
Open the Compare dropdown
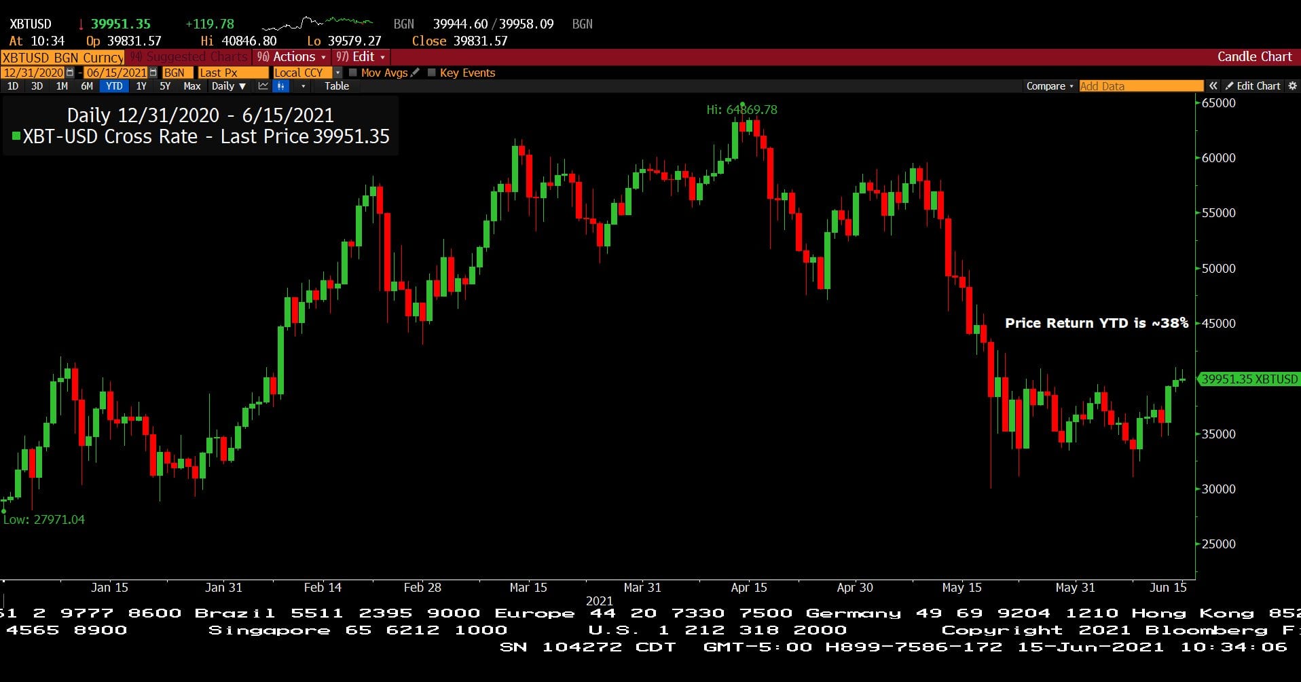(x=1050, y=86)
